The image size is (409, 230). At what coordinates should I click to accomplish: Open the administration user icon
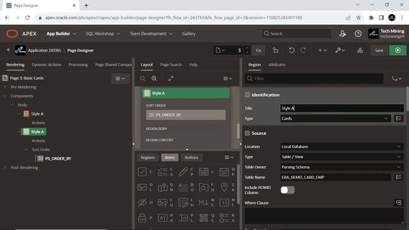click(x=343, y=34)
